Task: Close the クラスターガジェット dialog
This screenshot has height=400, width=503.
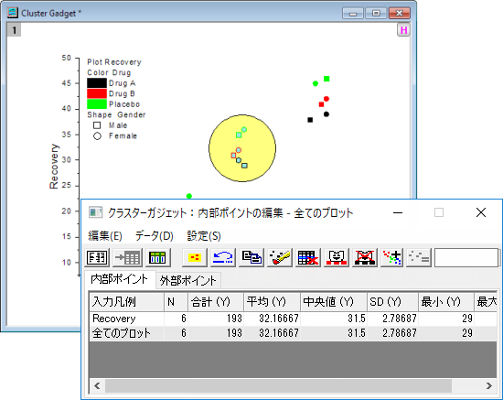Action: [481, 212]
